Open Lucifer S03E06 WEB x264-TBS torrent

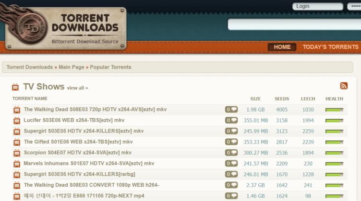point(74,120)
